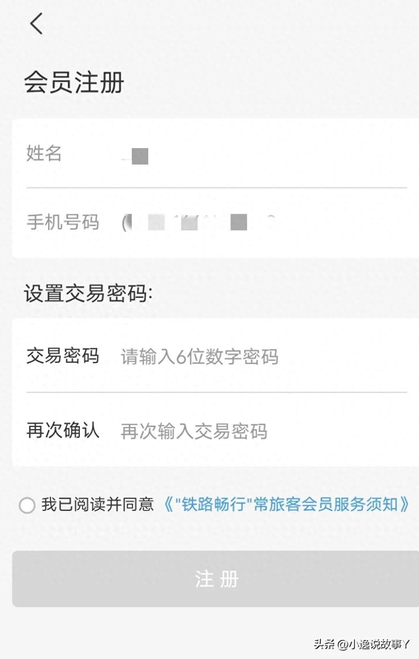
Task: Click the divider line below the 交易密码 row
Action: tap(217, 392)
